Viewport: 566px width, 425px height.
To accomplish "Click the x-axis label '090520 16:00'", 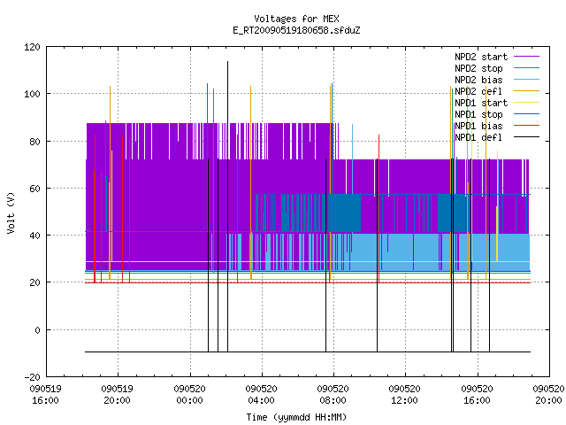I will click(478, 395).
